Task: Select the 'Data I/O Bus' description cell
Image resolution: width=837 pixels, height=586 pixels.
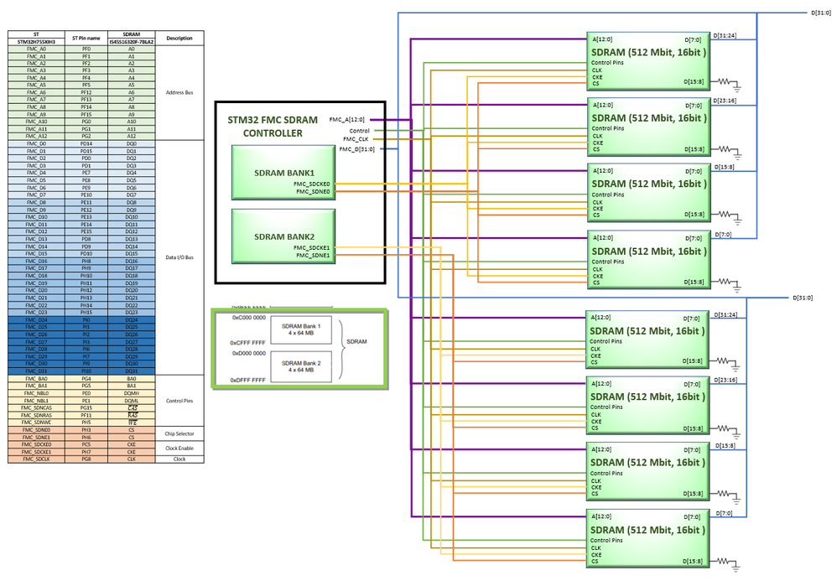Action: [179, 257]
